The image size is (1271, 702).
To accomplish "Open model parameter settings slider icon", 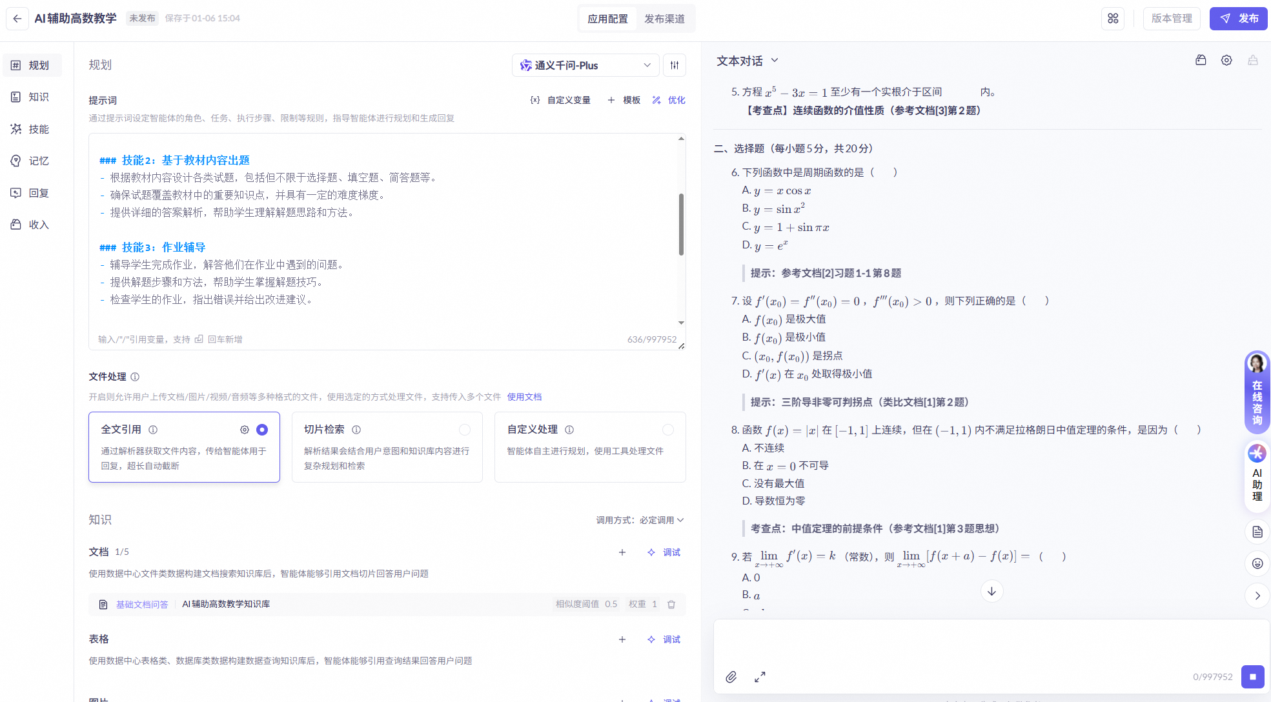I will pos(675,65).
